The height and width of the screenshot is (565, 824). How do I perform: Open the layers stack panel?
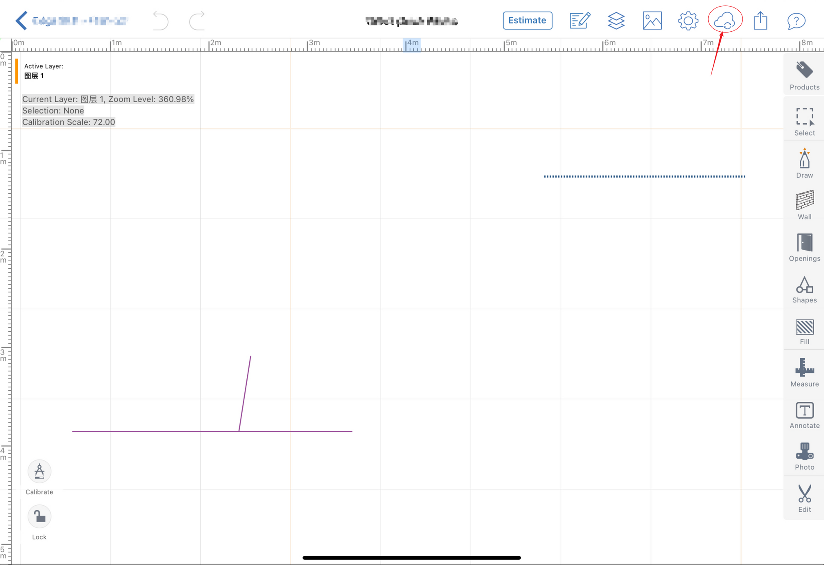coord(616,21)
